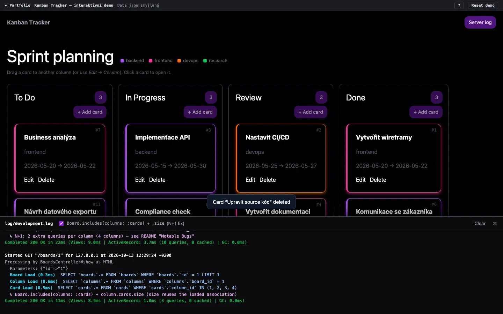The width and height of the screenshot is (503, 314).
Task: Edit the Implementace API card
Action: point(140,180)
